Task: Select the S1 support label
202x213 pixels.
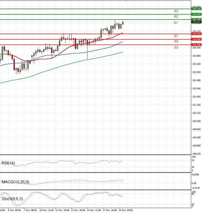Action: (176, 36)
